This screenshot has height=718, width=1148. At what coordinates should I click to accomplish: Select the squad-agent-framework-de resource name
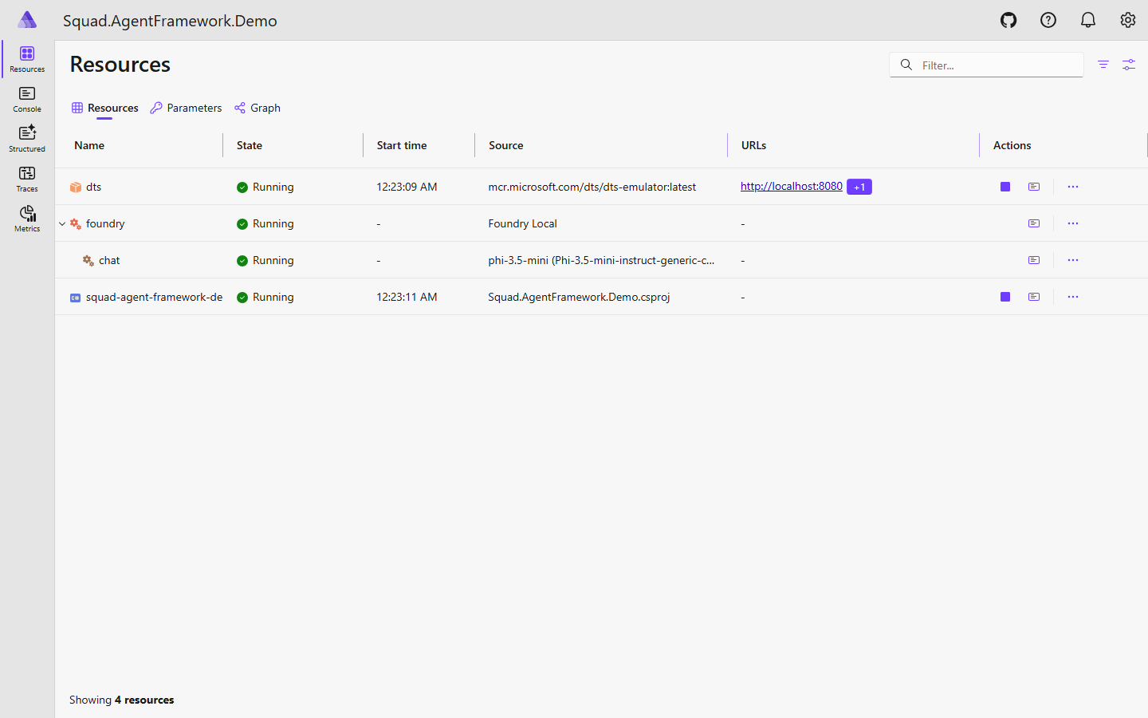click(154, 297)
